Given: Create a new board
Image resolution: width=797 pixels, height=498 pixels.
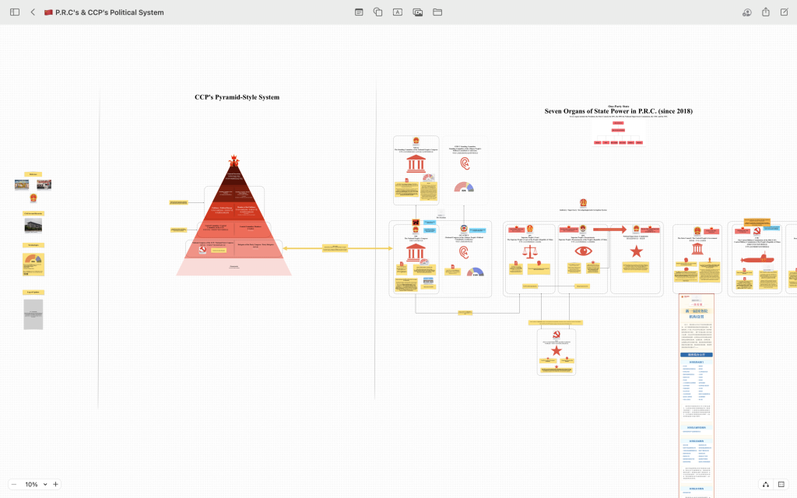Looking at the screenshot, I should point(785,12).
